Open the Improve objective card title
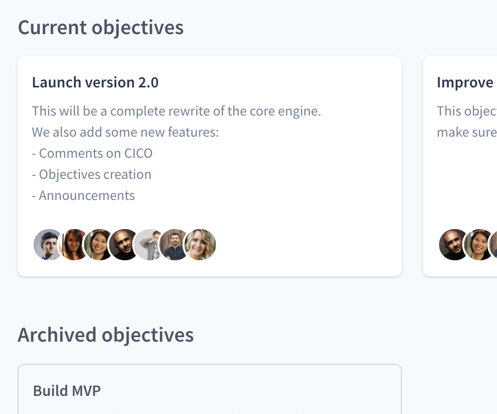497x414 pixels. [x=465, y=82]
